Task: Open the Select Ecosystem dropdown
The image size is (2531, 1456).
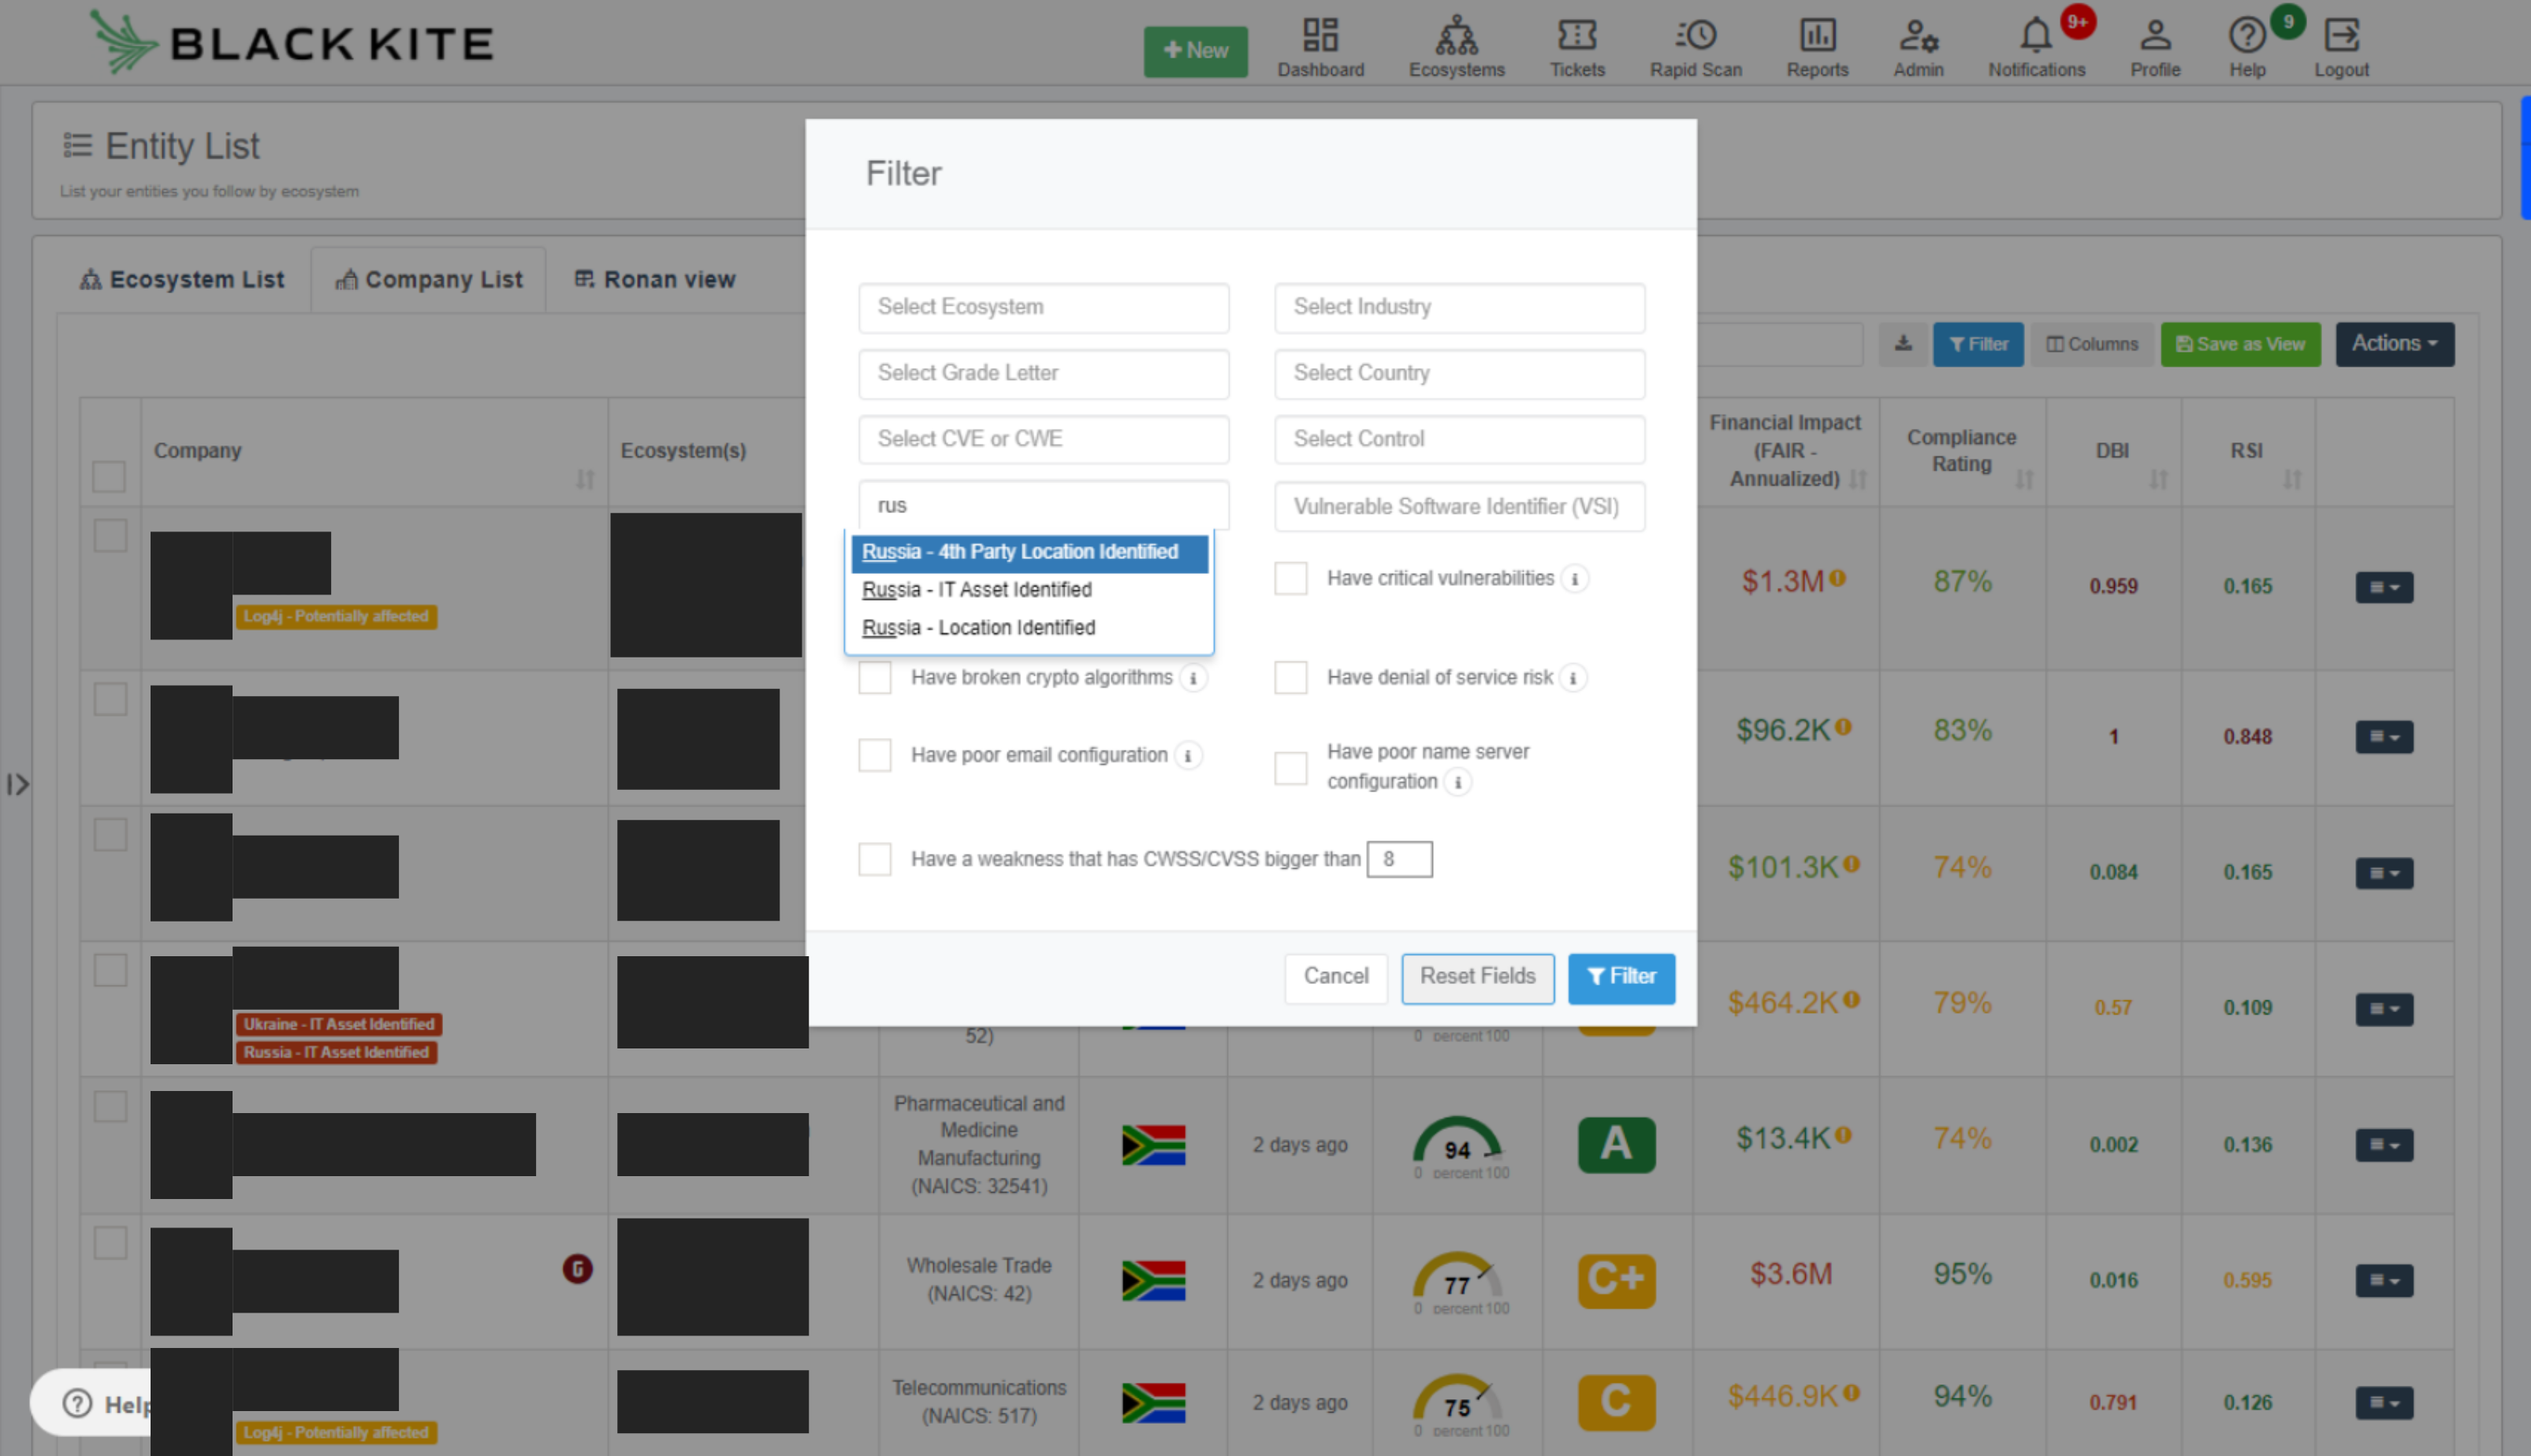Action: tap(1044, 308)
